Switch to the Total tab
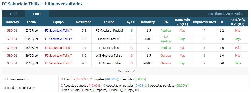The height and width of the screenshot is (93, 251). click(13, 14)
